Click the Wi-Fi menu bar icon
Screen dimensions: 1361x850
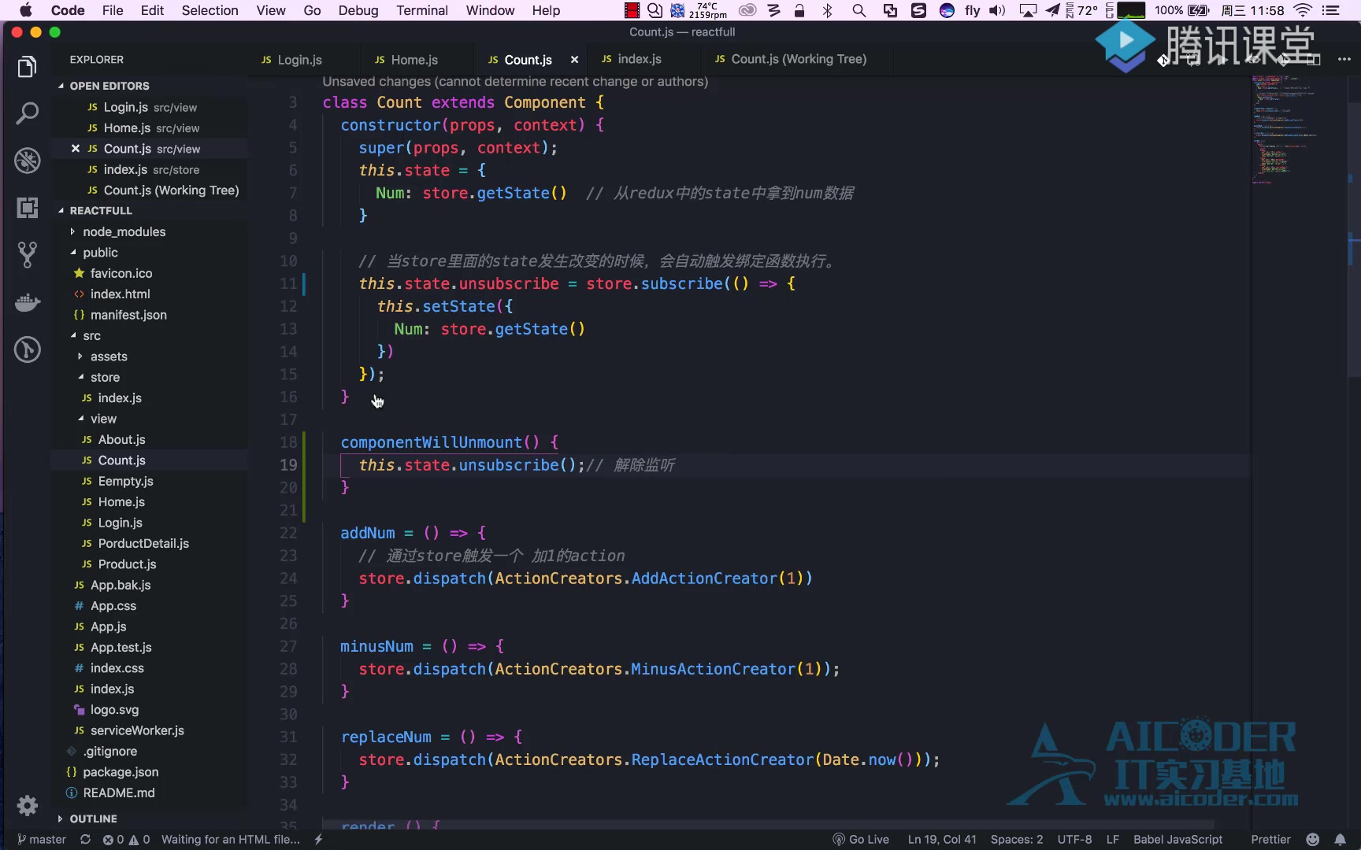point(1304,10)
